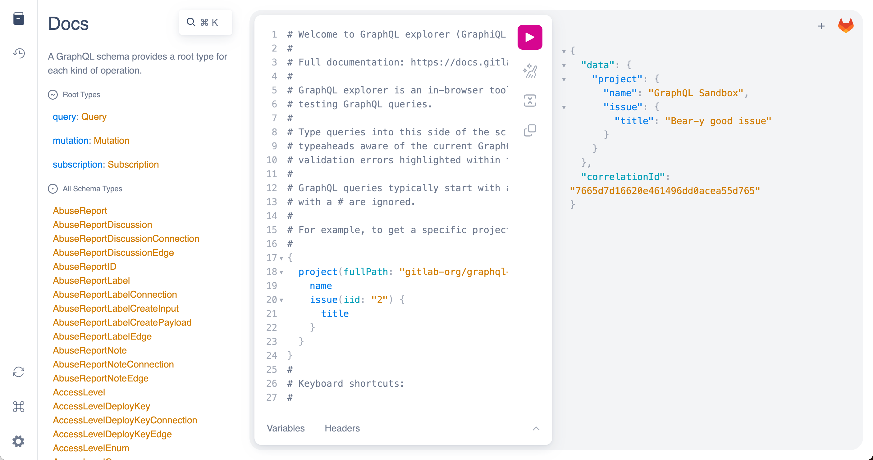Image resolution: width=873 pixels, height=460 pixels.
Task: Show the query history panel
Action: [18, 53]
